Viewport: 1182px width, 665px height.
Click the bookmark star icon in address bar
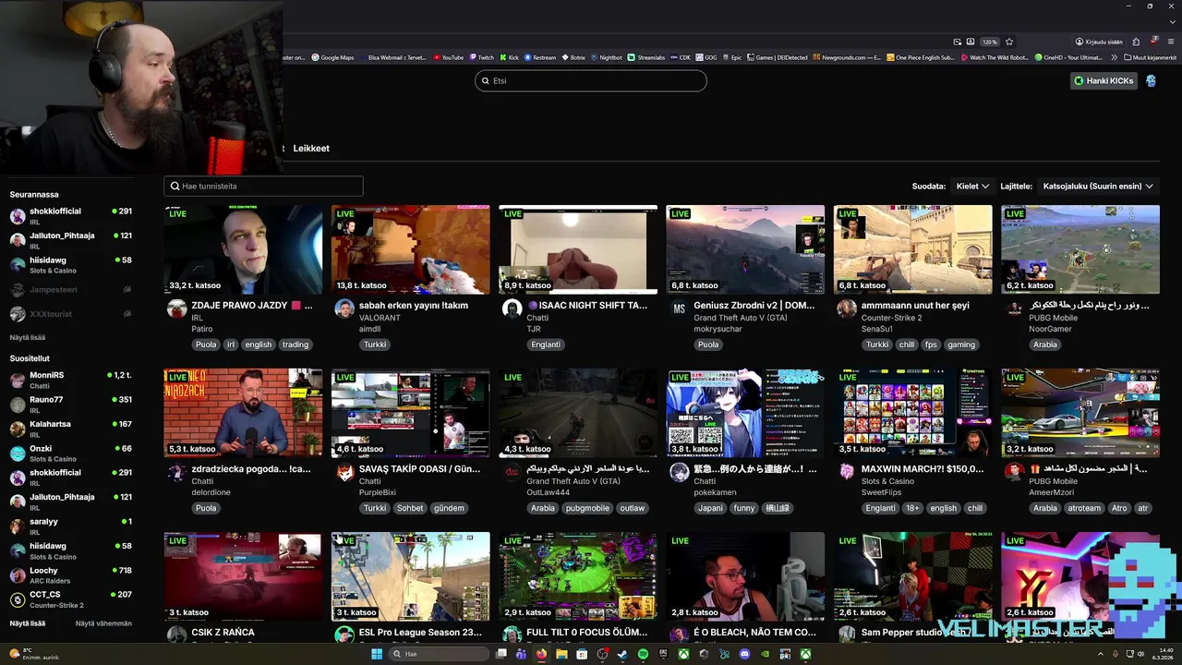click(x=1009, y=42)
